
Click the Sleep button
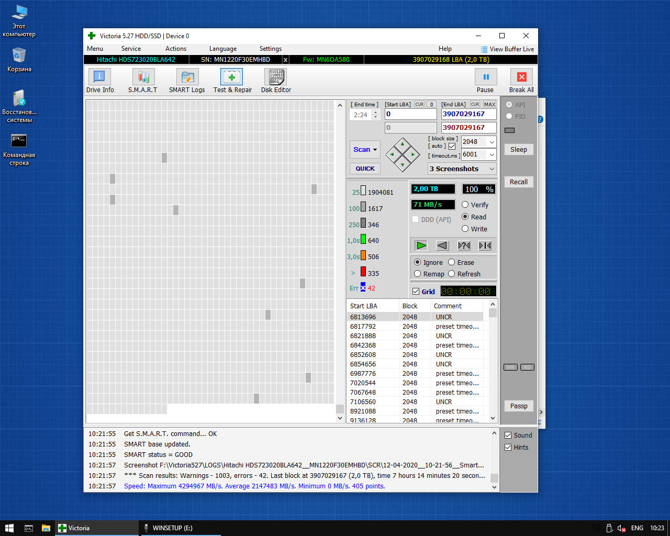519,149
